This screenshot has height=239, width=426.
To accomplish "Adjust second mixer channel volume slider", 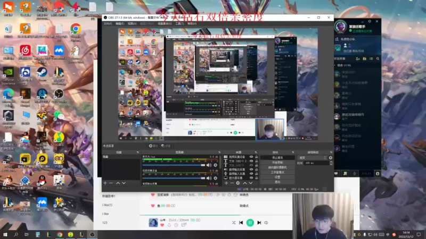I will click(174, 178).
